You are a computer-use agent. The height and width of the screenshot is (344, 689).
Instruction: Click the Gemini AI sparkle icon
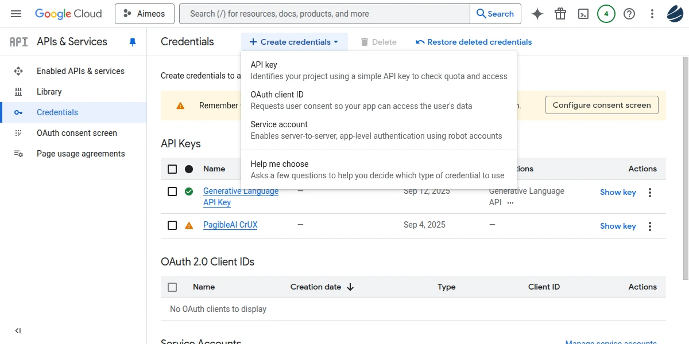pyautogui.click(x=537, y=14)
